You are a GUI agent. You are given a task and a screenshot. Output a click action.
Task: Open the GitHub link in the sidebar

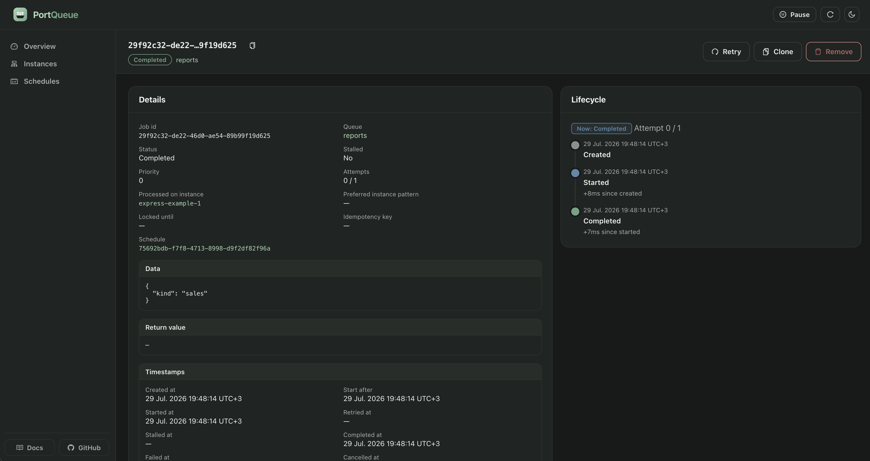[84, 448]
